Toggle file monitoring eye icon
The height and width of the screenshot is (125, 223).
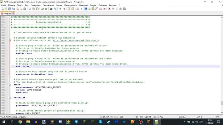[x=104, y=9]
